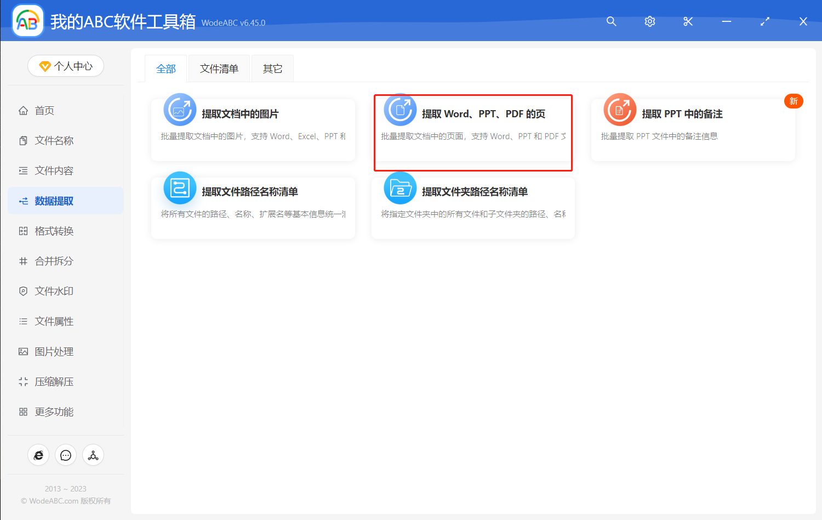Click the scissors icon in title bar
Viewport: 822px width, 520px height.
(688, 21)
